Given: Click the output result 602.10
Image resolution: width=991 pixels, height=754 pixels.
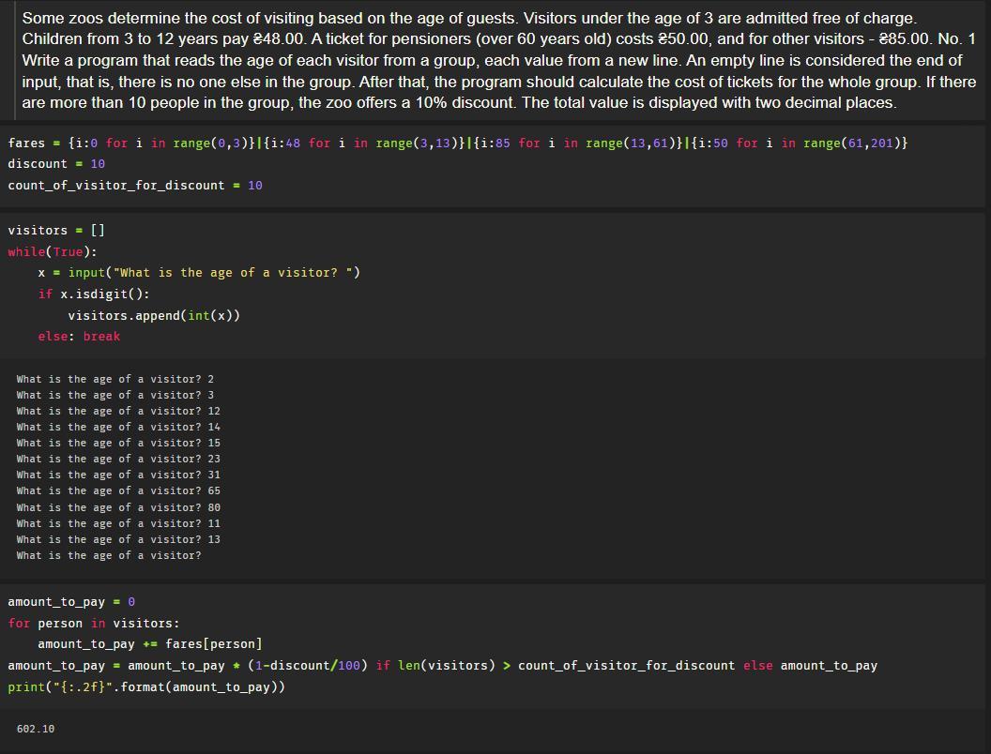Looking at the screenshot, I should (x=36, y=729).
